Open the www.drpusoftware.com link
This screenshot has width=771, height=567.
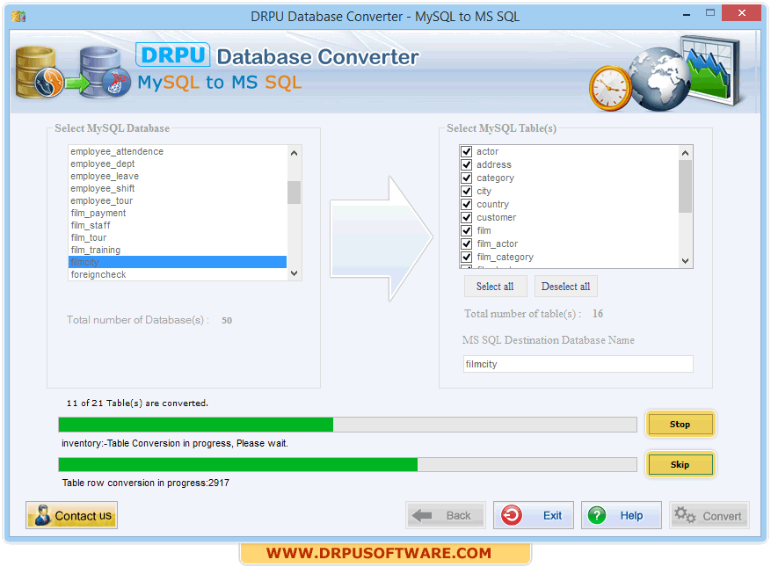[x=379, y=553]
